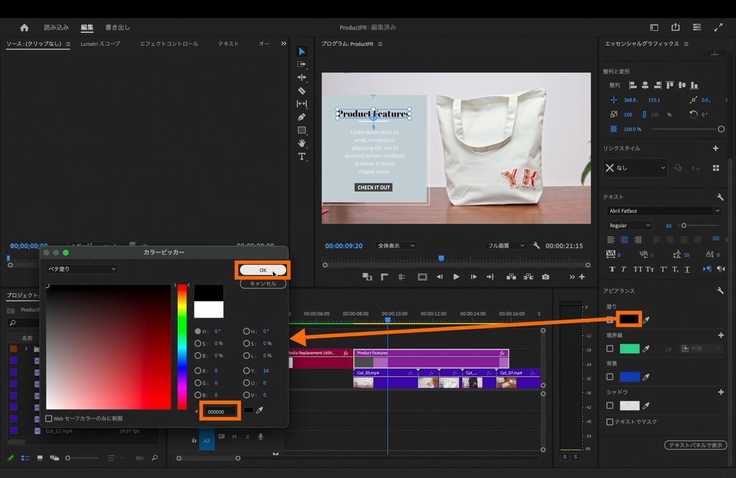This screenshot has height=478, width=736.
Task: Select the Type tool
Action: [302, 156]
